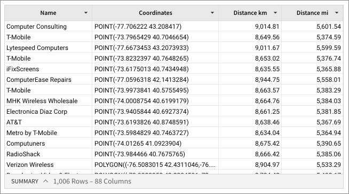The image size is (349, 194).
Task: Select the Metro by T-Mobile name cell
Action: pyautogui.click(x=49, y=133)
